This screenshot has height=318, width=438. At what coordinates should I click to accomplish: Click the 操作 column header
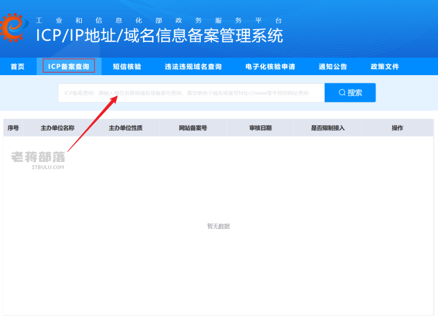click(397, 128)
